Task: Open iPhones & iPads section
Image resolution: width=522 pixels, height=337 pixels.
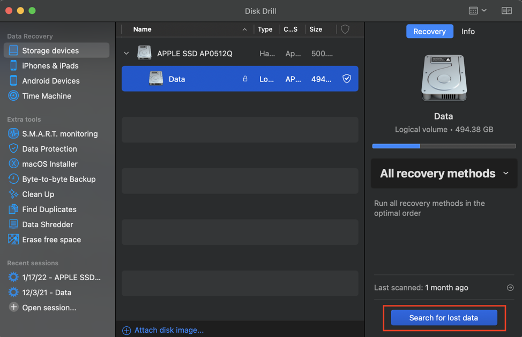Action: click(50, 65)
